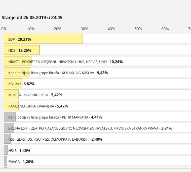Select the MOST NEZAVISNIH LISTA row
This screenshot has width=191, height=172.
coord(35,95)
